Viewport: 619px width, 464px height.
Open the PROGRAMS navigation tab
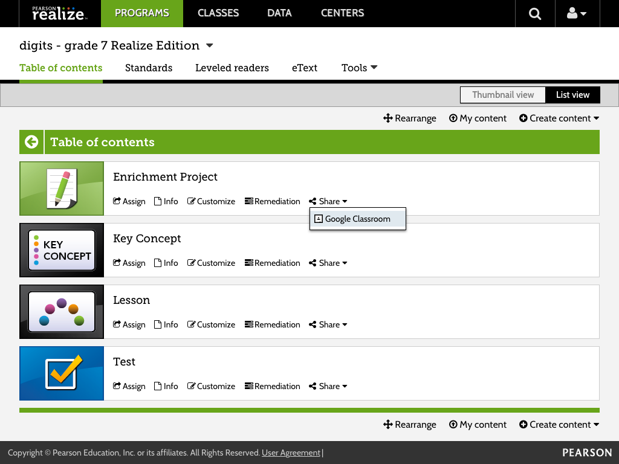[x=142, y=13]
